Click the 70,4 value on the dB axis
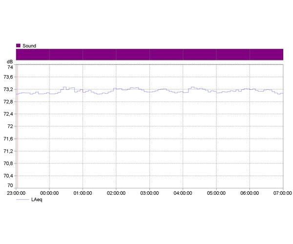 point(8,176)
